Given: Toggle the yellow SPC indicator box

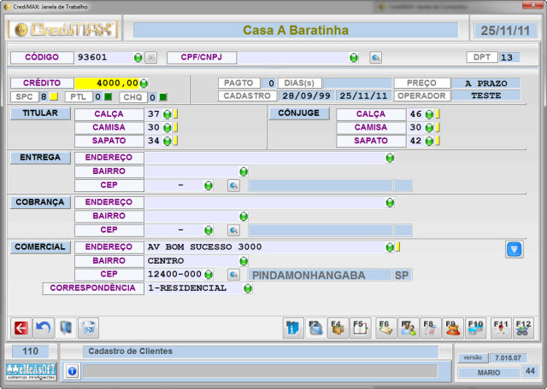Looking at the screenshot, I should point(53,97).
